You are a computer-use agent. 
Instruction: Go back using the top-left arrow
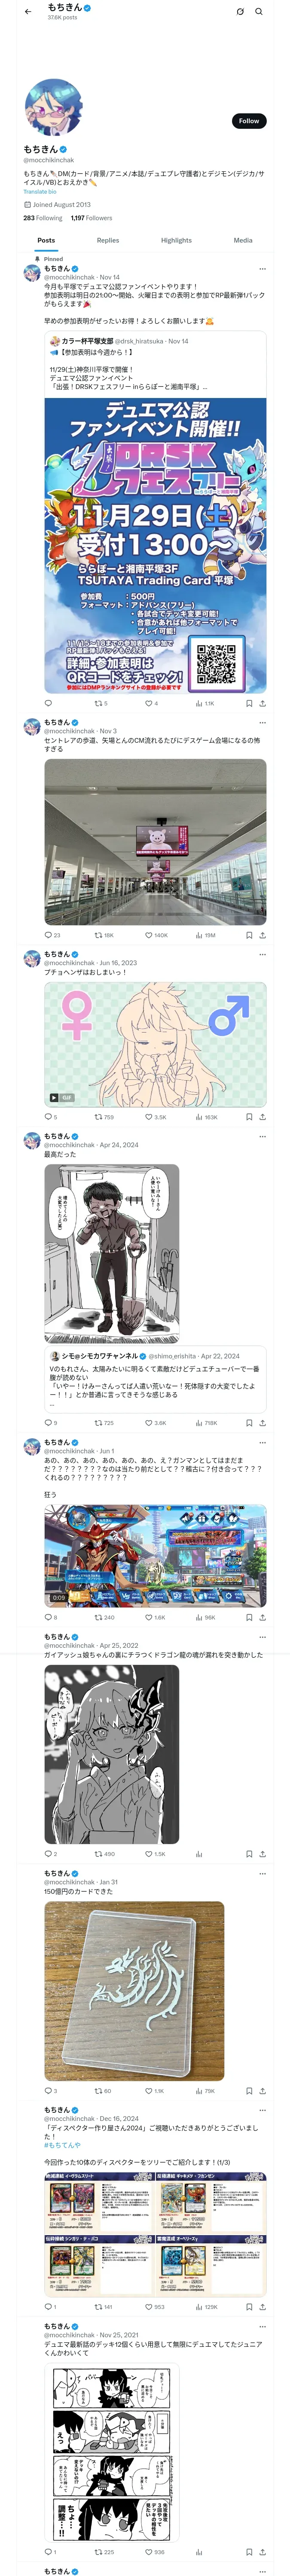(27, 12)
